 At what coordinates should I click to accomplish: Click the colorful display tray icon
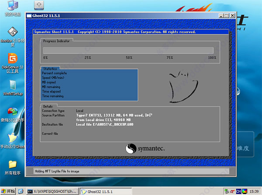point(245,192)
